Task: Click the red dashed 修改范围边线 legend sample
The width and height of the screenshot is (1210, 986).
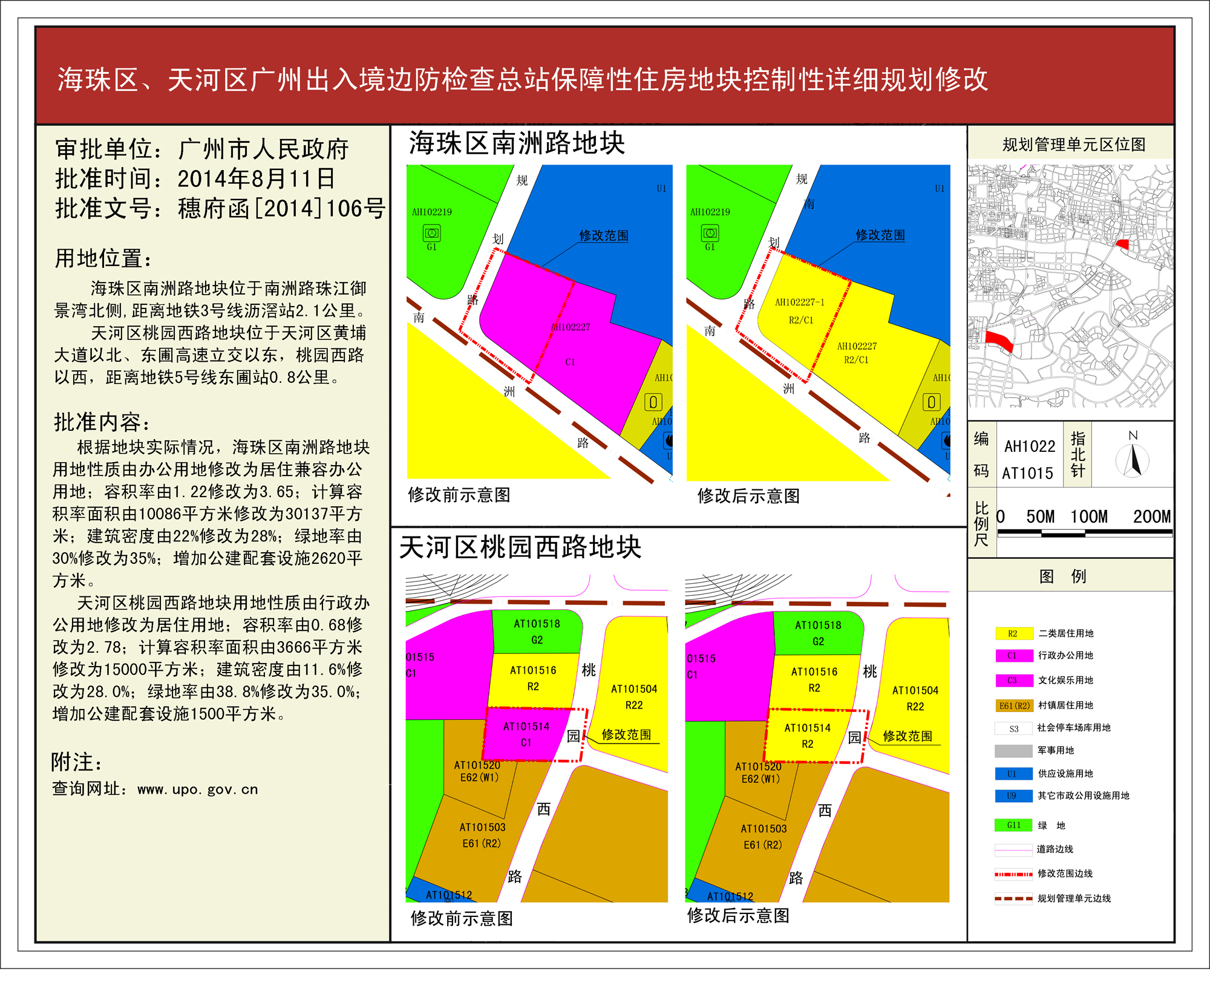Action: [1013, 874]
